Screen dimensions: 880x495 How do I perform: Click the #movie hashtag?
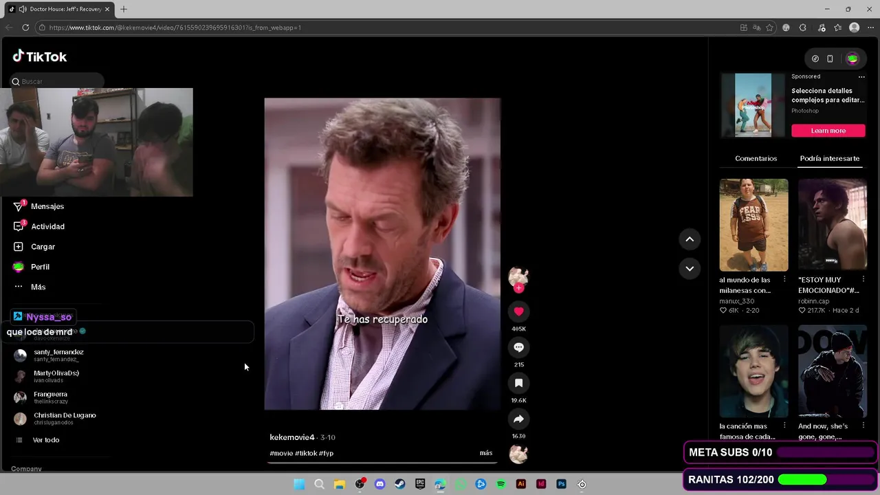pyautogui.click(x=281, y=453)
